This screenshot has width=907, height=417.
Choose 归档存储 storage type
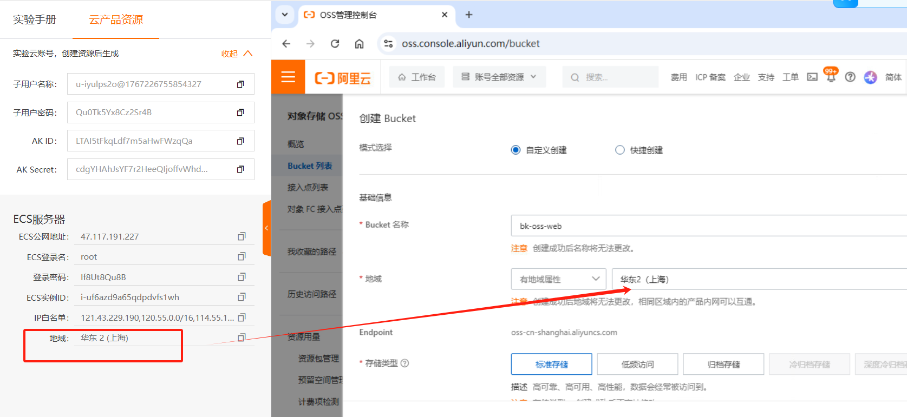tap(723, 364)
